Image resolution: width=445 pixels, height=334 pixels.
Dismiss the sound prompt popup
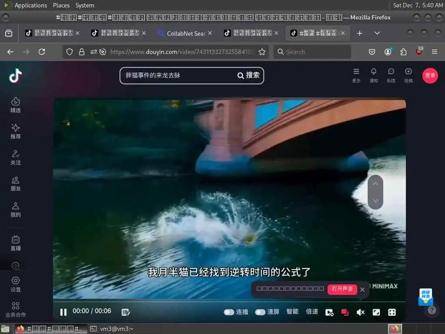pyautogui.click(x=362, y=290)
